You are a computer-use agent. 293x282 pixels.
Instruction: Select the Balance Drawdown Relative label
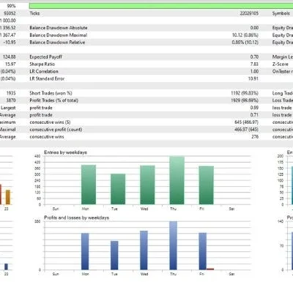pyautogui.click(x=57, y=42)
